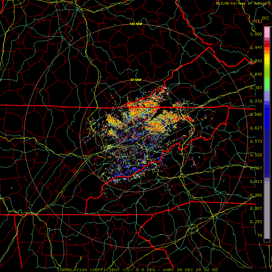The image size is (272, 272).
Task: Click the 0.733 legend value
Action: point(256,101)
